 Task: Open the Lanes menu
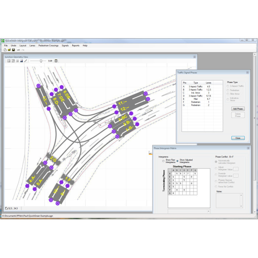coord(32,45)
